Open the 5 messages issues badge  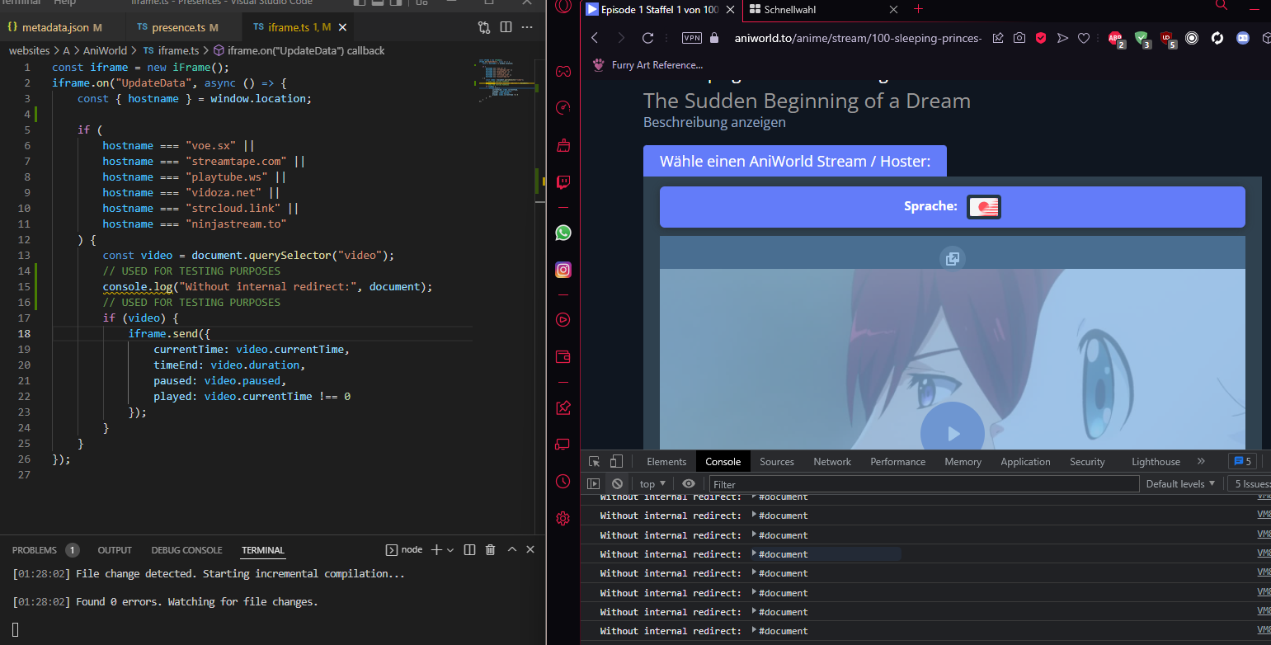1242,462
